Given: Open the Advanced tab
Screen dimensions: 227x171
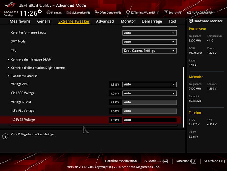Looking at the screenshot, I should click(105, 21).
